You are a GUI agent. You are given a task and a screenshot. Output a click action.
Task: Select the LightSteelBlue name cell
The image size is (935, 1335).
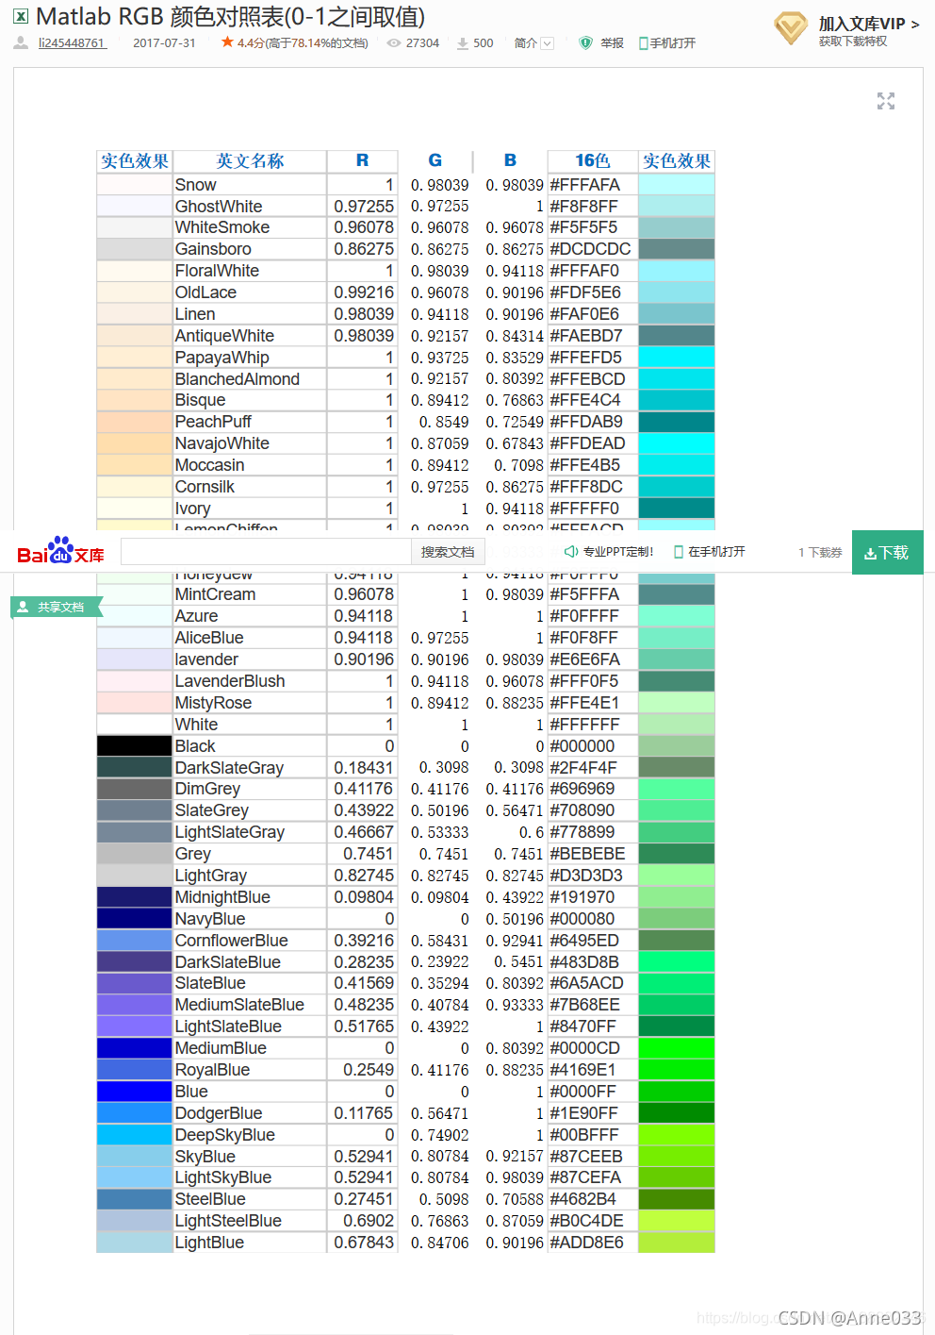pos(250,1220)
